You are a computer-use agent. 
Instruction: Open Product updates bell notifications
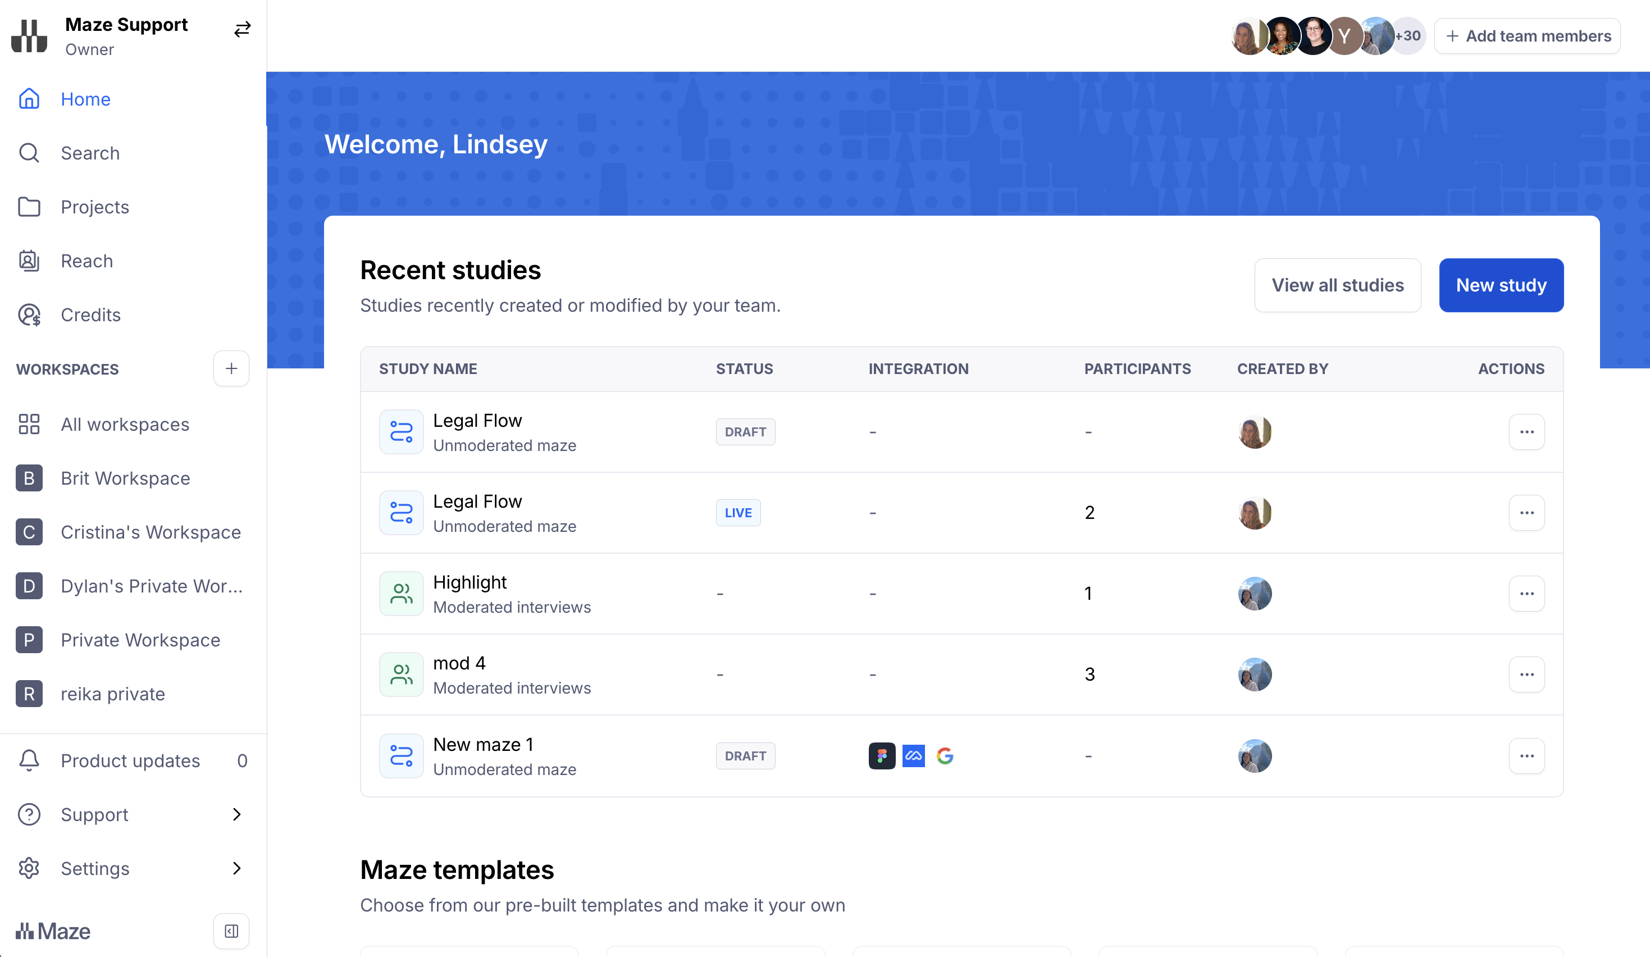[x=130, y=760]
